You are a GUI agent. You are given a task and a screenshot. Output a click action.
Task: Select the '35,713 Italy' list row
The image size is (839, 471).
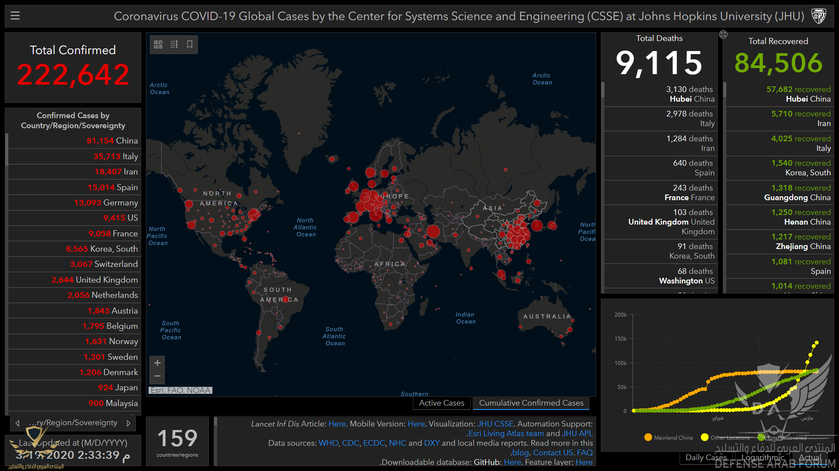click(x=74, y=157)
